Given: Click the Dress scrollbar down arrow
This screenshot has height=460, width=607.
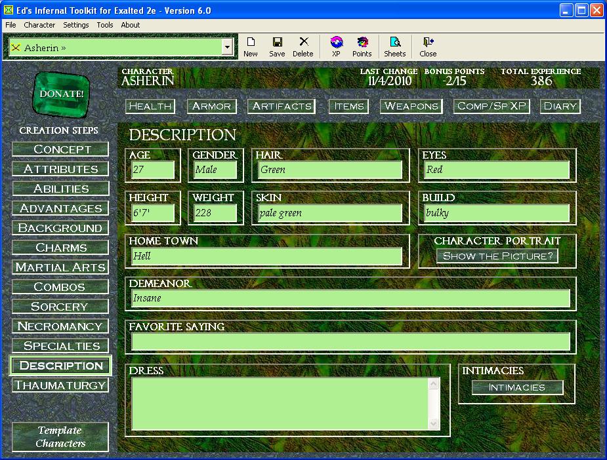Looking at the screenshot, I should click(x=434, y=424).
